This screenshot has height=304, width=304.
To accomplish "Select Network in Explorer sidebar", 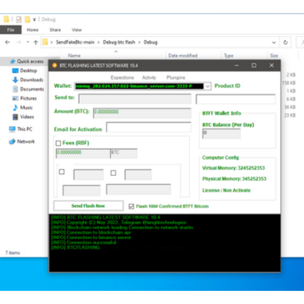I will click(x=22, y=141).
